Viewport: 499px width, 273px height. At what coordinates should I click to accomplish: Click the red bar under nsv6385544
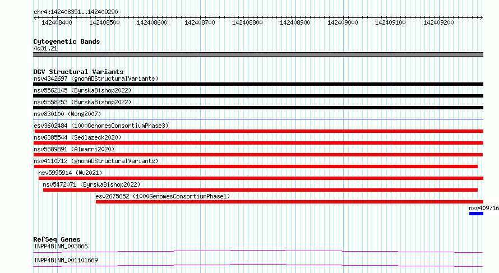pos(258,143)
